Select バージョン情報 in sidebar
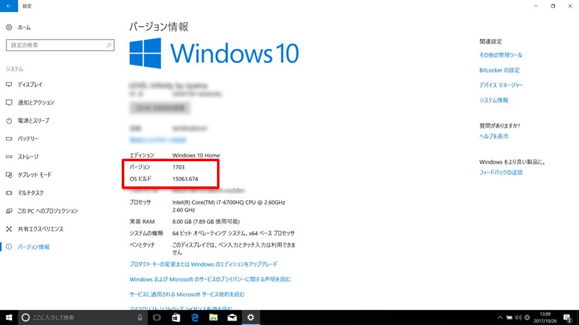Image resolution: width=579 pixels, height=325 pixels. (33, 247)
